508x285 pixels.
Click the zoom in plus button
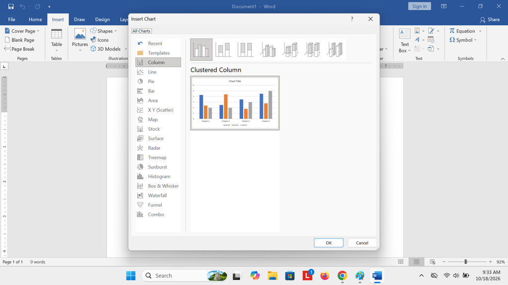coord(491,262)
